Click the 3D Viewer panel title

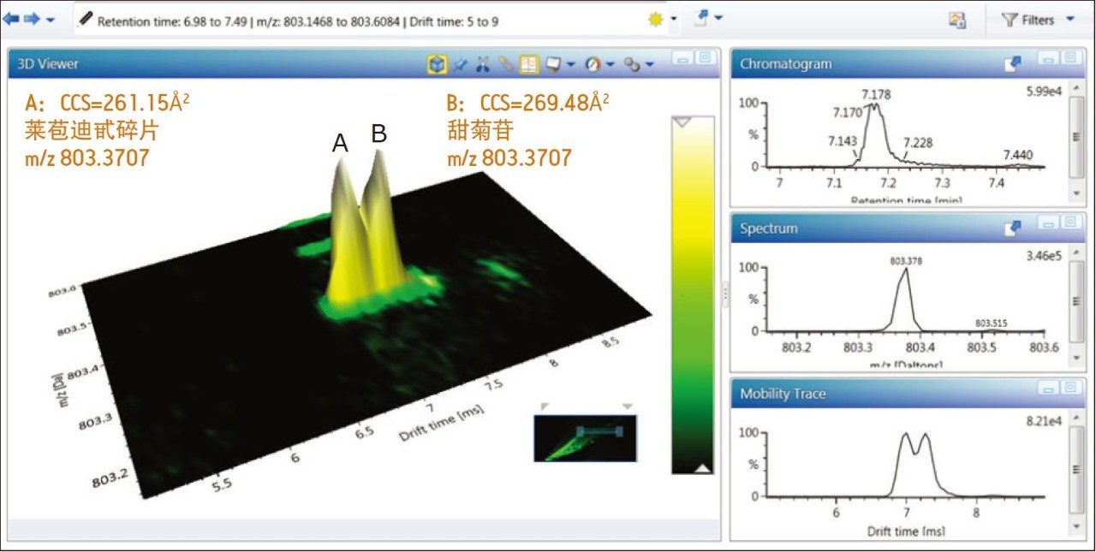48,63
